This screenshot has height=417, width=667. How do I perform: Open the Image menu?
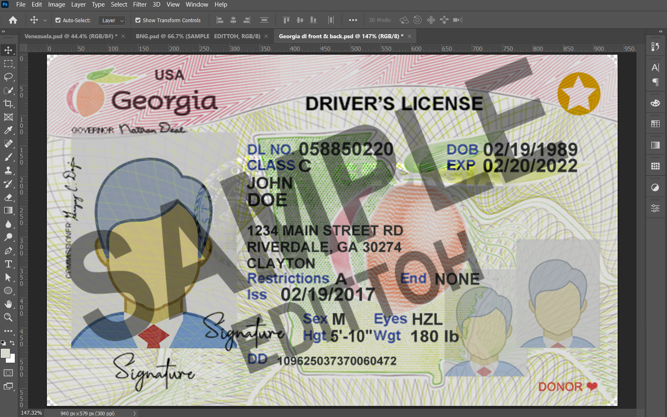[56, 5]
